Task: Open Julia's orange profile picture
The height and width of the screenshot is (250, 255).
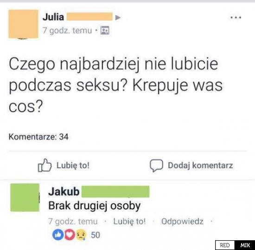Action: click(x=24, y=24)
